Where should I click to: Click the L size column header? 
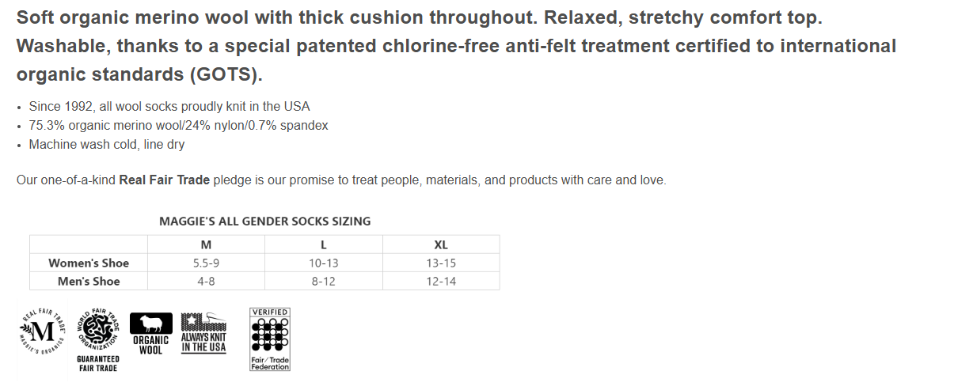click(323, 244)
